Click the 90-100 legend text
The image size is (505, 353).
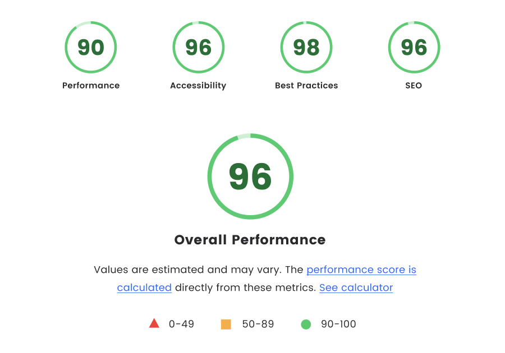point(338,323)
